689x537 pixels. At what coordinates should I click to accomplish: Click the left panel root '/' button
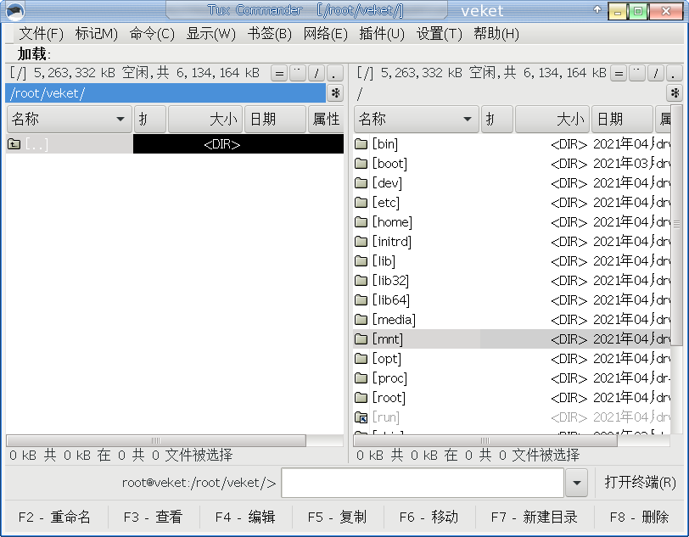pos(316,73)
